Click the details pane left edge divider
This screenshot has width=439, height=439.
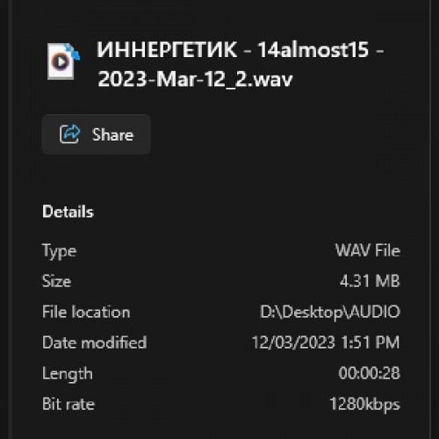click(11, 219)
